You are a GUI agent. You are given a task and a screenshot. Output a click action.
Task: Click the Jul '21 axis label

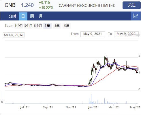tap(25, 107)
